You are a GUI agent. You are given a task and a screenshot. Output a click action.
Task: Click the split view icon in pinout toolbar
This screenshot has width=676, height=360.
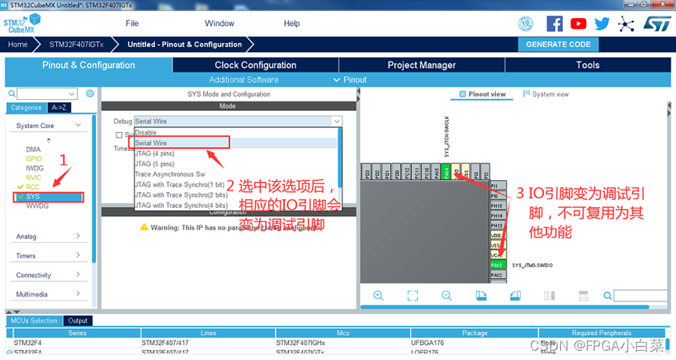coord(549,295)
